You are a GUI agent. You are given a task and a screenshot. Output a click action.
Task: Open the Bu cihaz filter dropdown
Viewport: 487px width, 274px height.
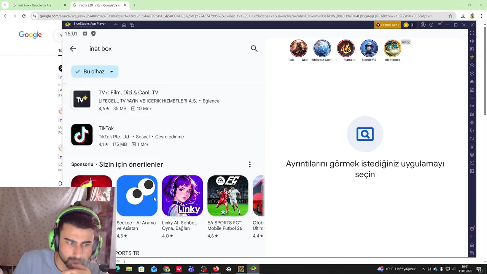pyautogui.click(x=95, y=72)
